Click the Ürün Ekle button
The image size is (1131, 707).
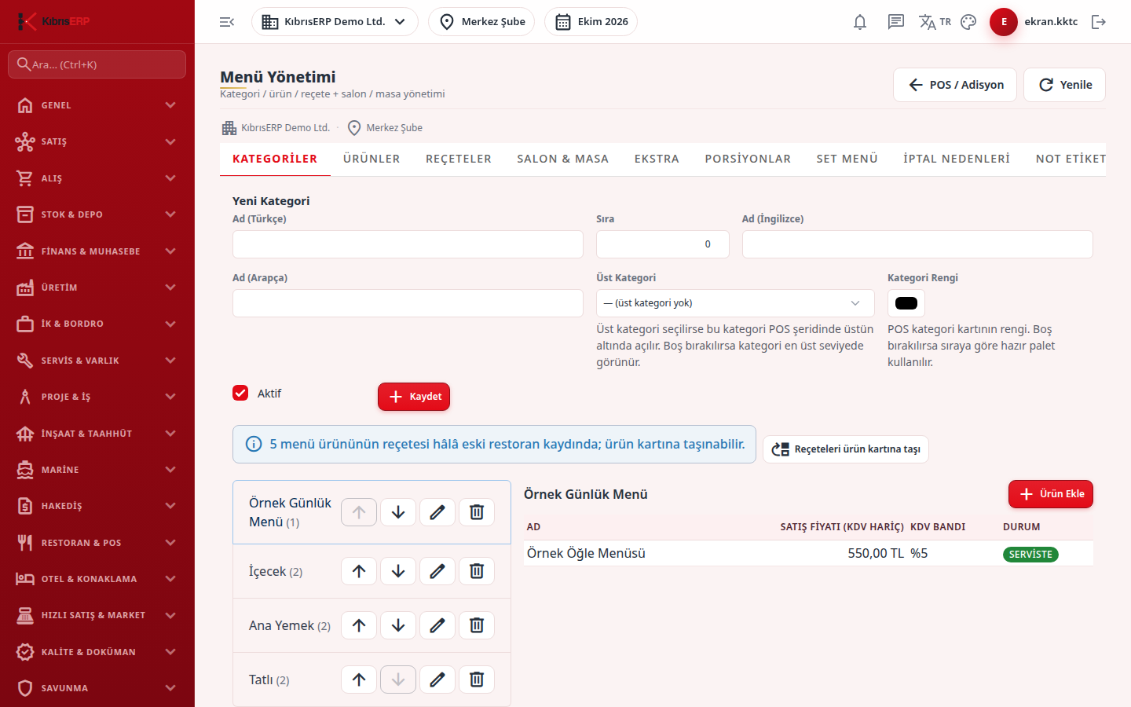[1051, 494]
